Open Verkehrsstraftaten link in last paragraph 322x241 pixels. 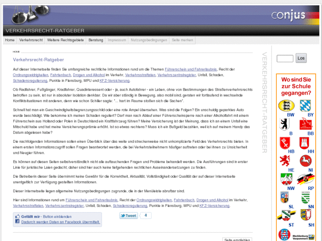[28, 206]
